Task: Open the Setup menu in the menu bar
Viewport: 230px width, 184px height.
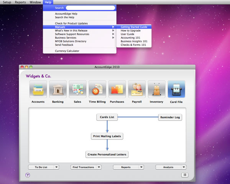Action: click(x=7, y=2)
